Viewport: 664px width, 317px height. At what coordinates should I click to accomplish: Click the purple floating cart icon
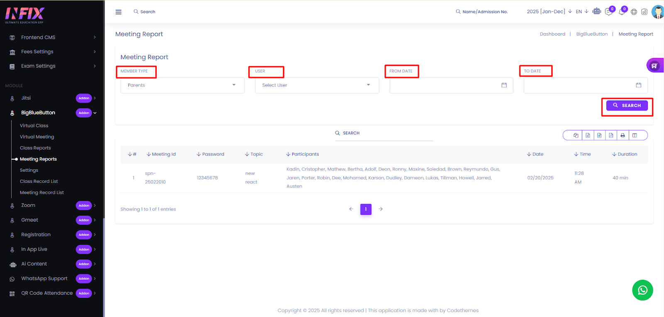click(x=655, y=65)
